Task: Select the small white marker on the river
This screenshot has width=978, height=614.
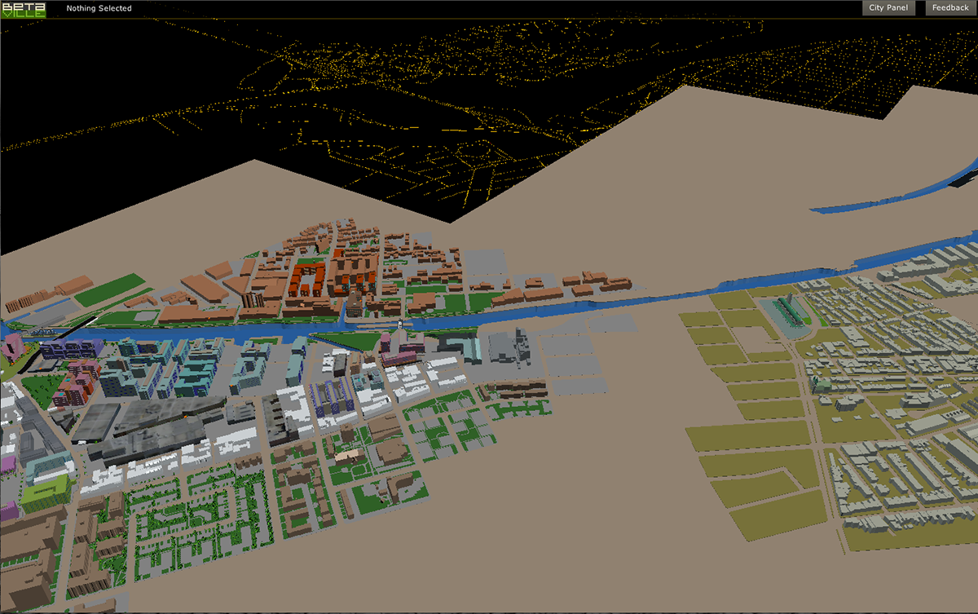Action: click(401, 324)
